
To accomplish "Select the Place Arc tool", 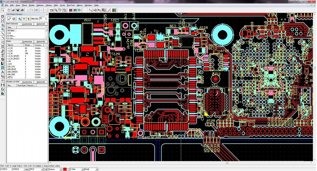I will coord(3,38).
